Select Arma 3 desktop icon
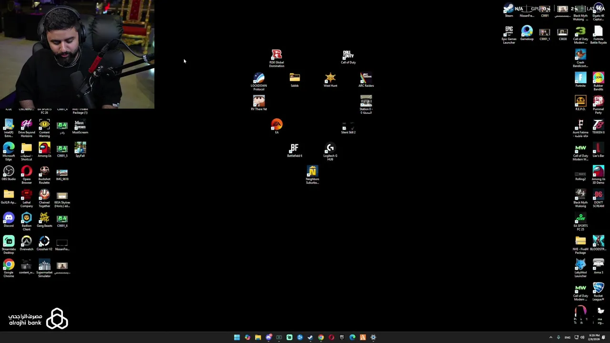610x343 pixels. (598, 266)
